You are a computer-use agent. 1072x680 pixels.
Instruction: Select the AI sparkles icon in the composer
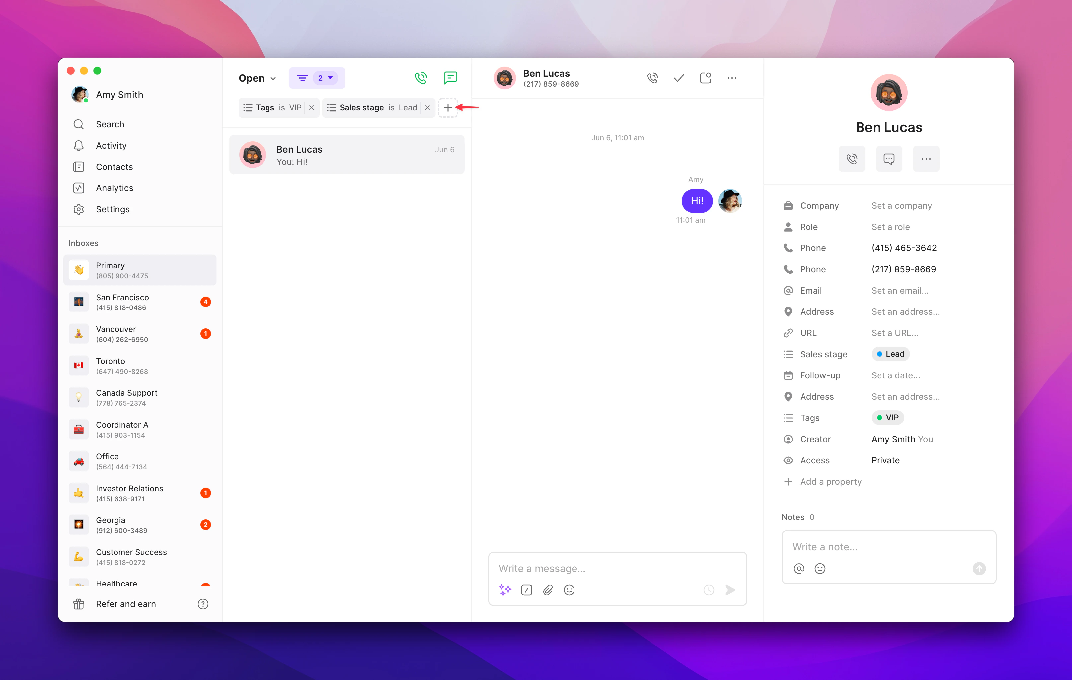[505, 590]
